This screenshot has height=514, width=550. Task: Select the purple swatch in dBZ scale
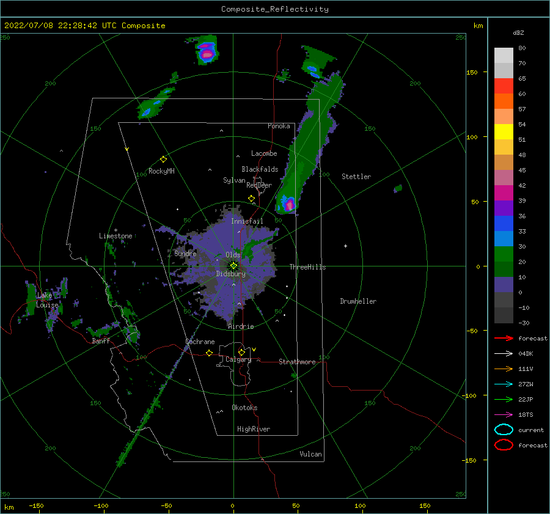[x=504, y=208]
